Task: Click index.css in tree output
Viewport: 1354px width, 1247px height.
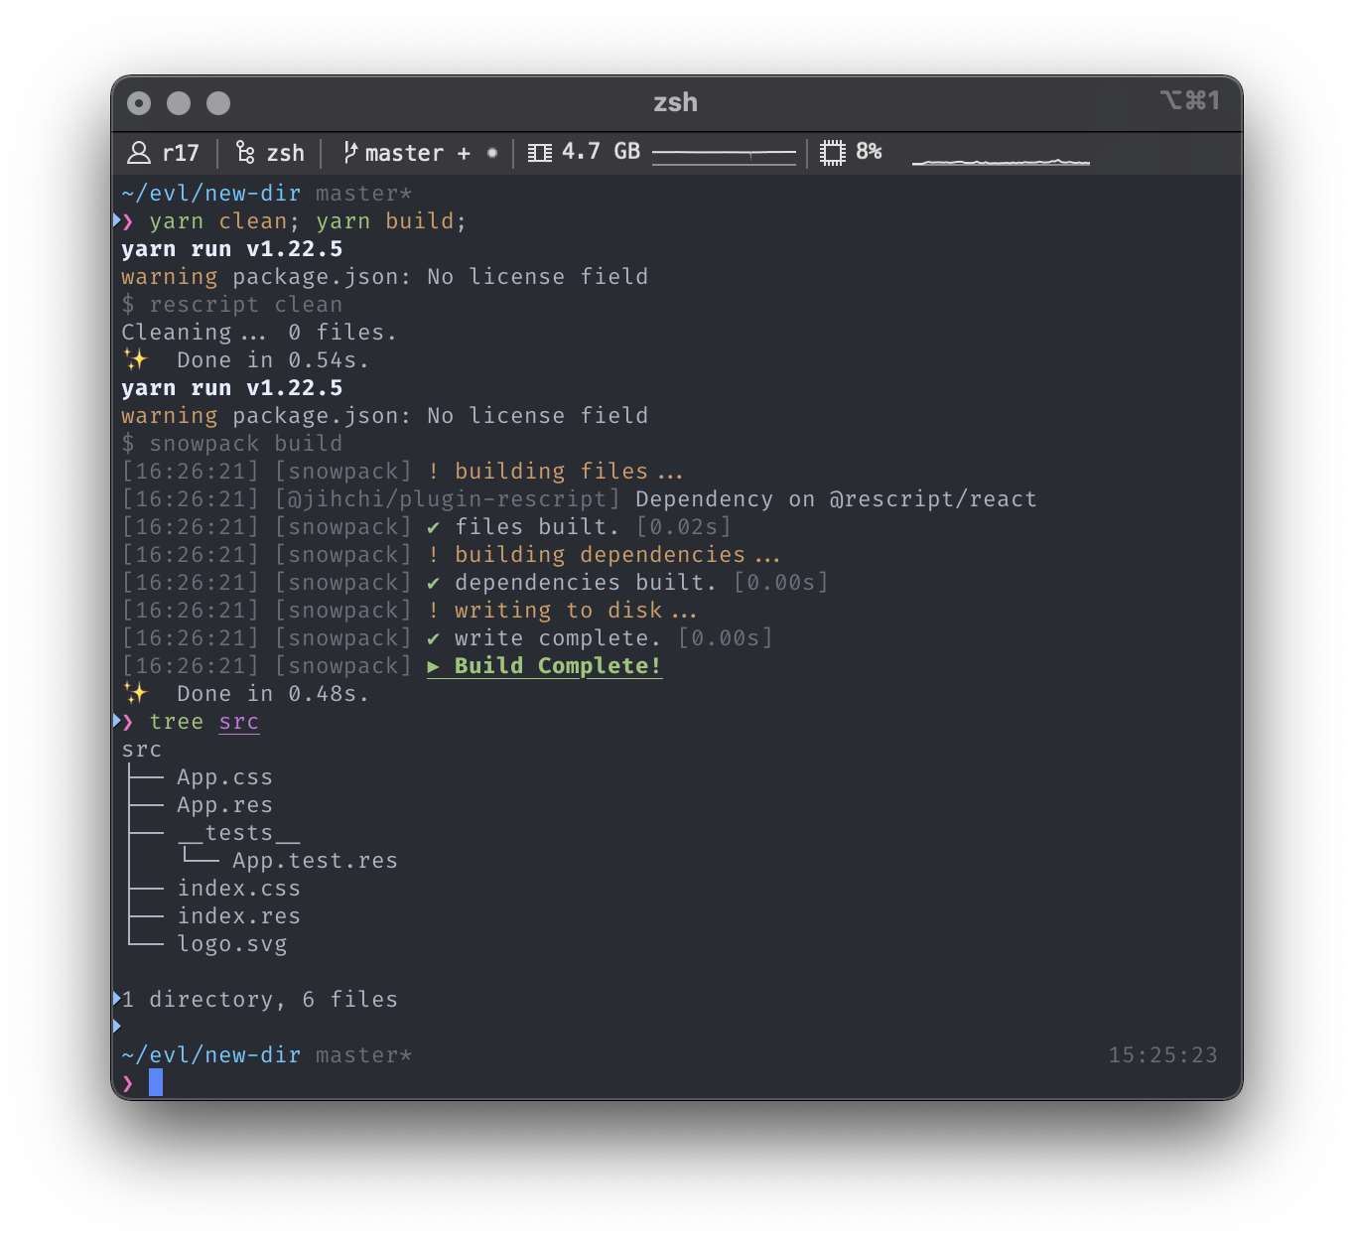Action: [238, 889]
